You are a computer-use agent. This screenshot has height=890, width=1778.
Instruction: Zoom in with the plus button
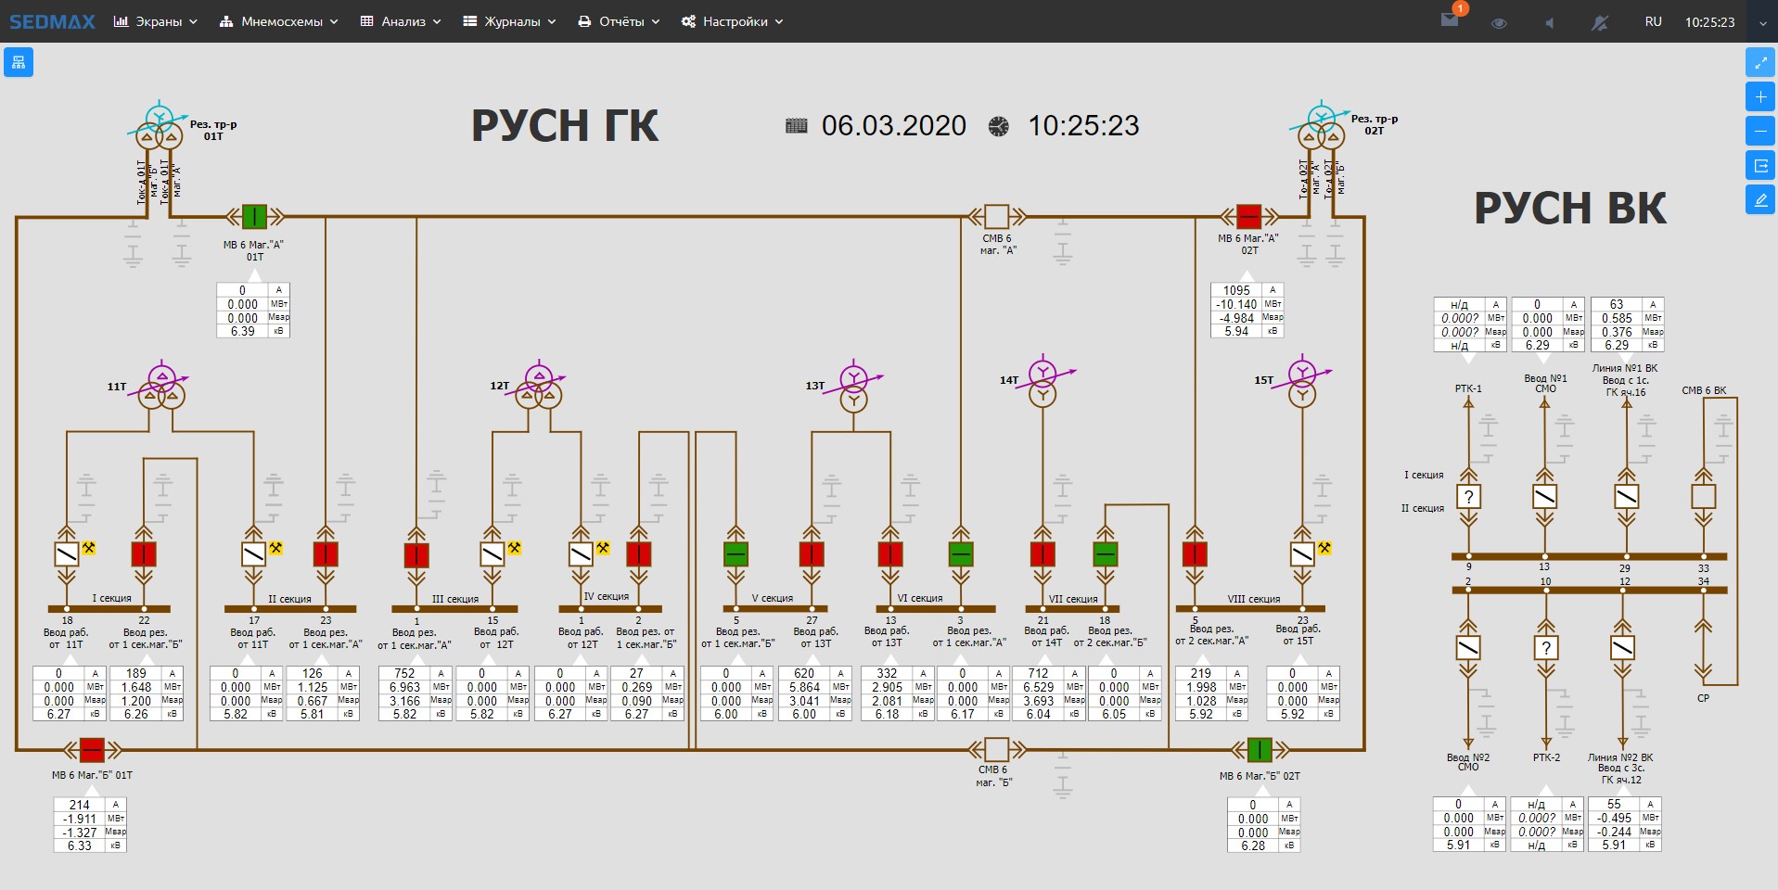tap(1759, 96)
